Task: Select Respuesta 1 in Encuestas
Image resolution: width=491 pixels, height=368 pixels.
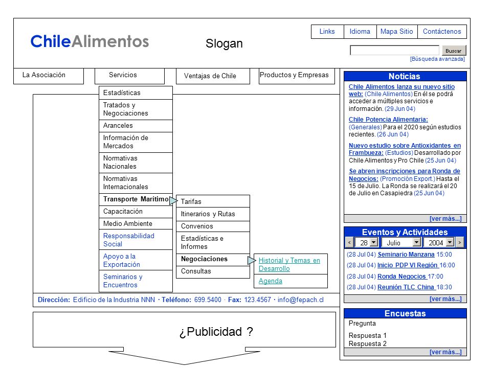Action: coord(368,335)
